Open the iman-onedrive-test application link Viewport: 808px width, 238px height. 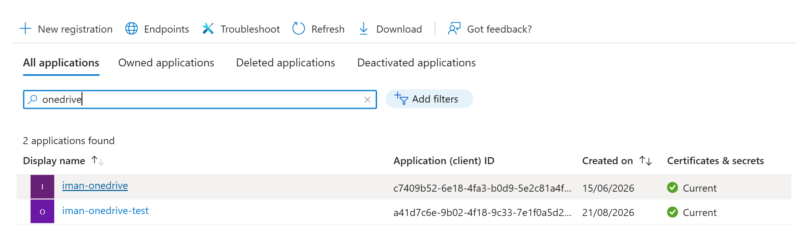click(105, 211)
